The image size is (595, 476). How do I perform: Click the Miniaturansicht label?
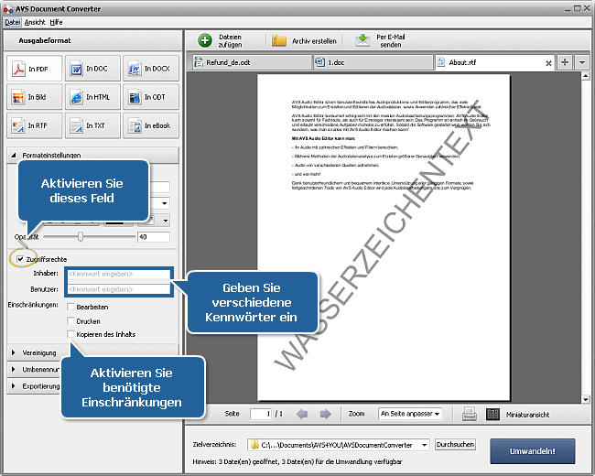point(527,415)
